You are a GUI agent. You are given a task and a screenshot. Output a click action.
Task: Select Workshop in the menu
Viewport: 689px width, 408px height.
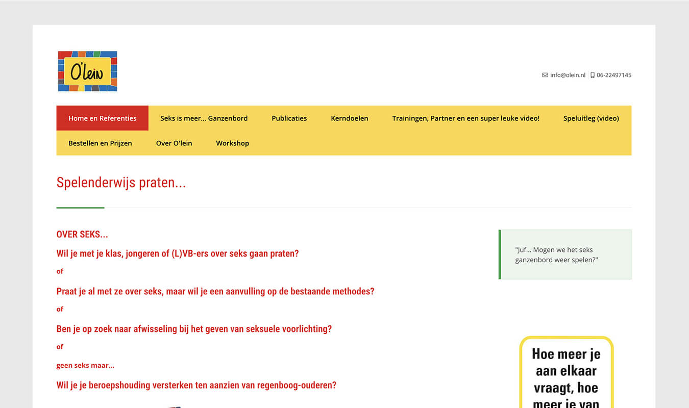(x=233, y=143)
